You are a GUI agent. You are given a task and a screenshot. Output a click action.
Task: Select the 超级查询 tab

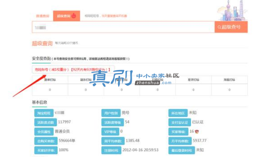click(x=67, y=16)
